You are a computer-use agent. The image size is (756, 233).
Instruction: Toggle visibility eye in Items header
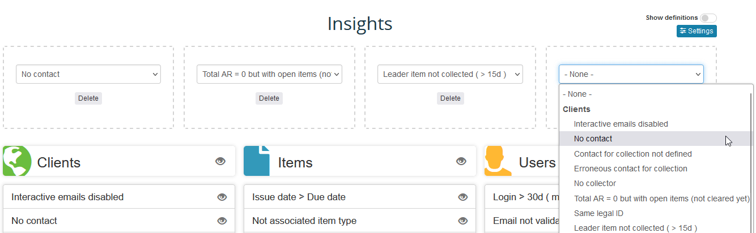tap(461, 162)
